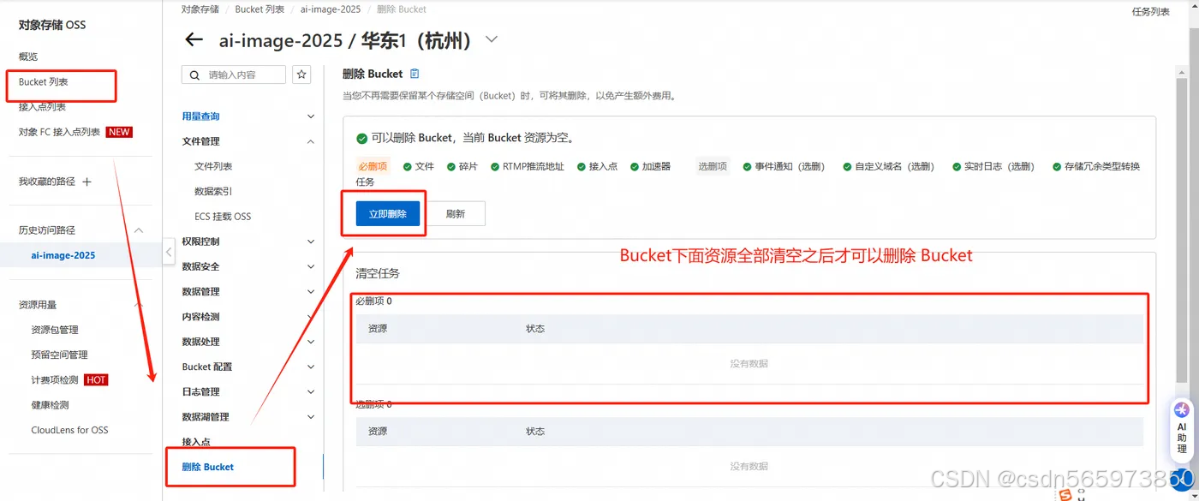Click the search magnifier in the filter box

coord(195,75)
